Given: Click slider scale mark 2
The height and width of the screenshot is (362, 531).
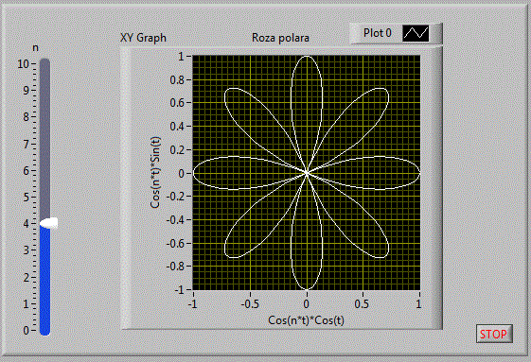Looking at the screenshot, I should point(27,278).
